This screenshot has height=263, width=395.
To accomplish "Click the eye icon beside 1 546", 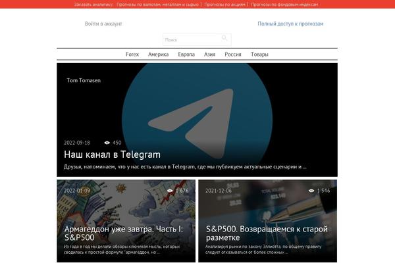I will (x=311, y=191).
